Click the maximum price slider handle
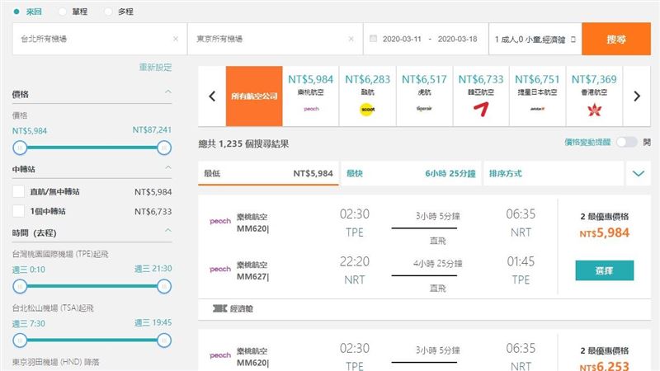This screenshot has width=660, height=371. (164, 148)
